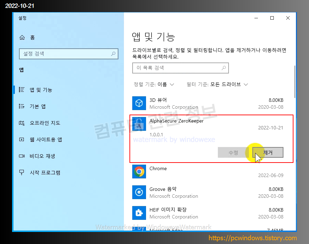
Task: Click the app list vertical scrollbar
Action: [294, 82]
